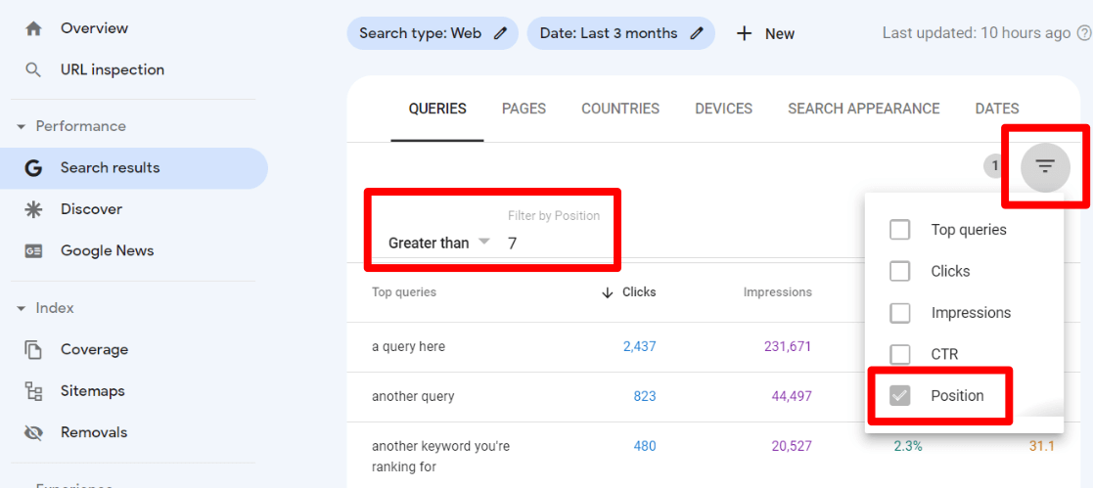Screen dimensions: 1093x488
Task: Click the Top queries column header
Action: point(404,292)
